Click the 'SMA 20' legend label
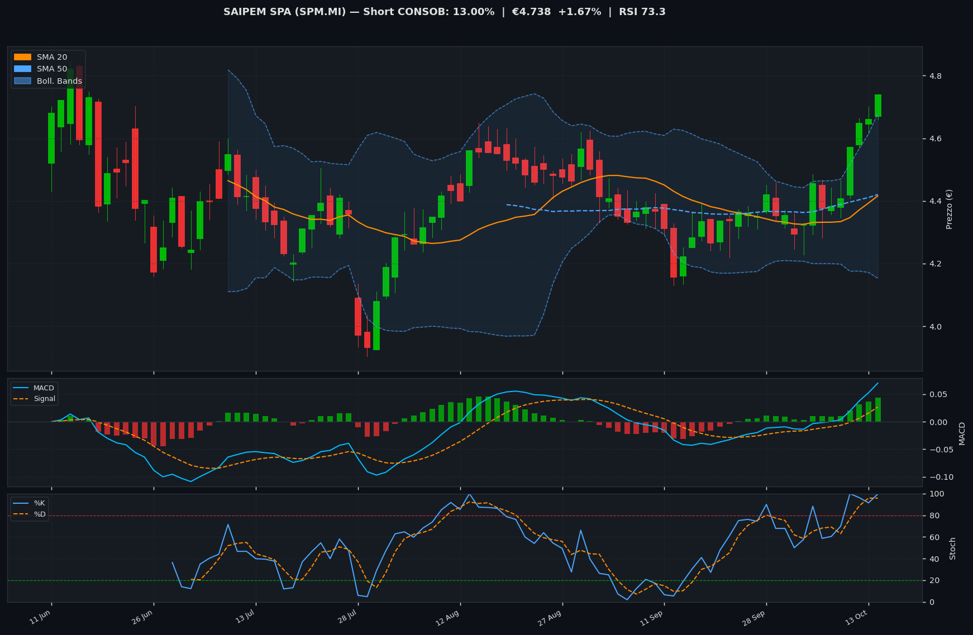973x635 pixels. (52, 57)
